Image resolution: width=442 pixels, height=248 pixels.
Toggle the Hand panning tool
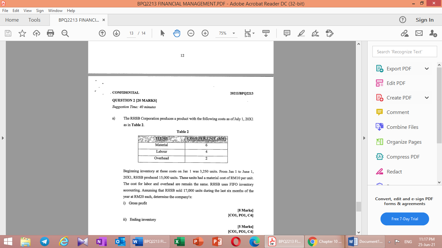point(177,33)
